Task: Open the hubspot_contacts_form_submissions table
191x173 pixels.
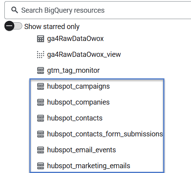Action: pos(105,134)
